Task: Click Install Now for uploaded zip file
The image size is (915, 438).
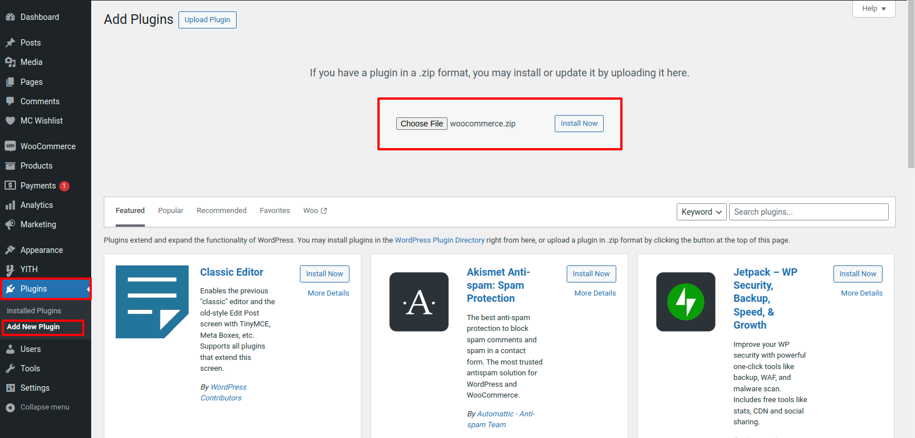Action: tap(579, 124)
